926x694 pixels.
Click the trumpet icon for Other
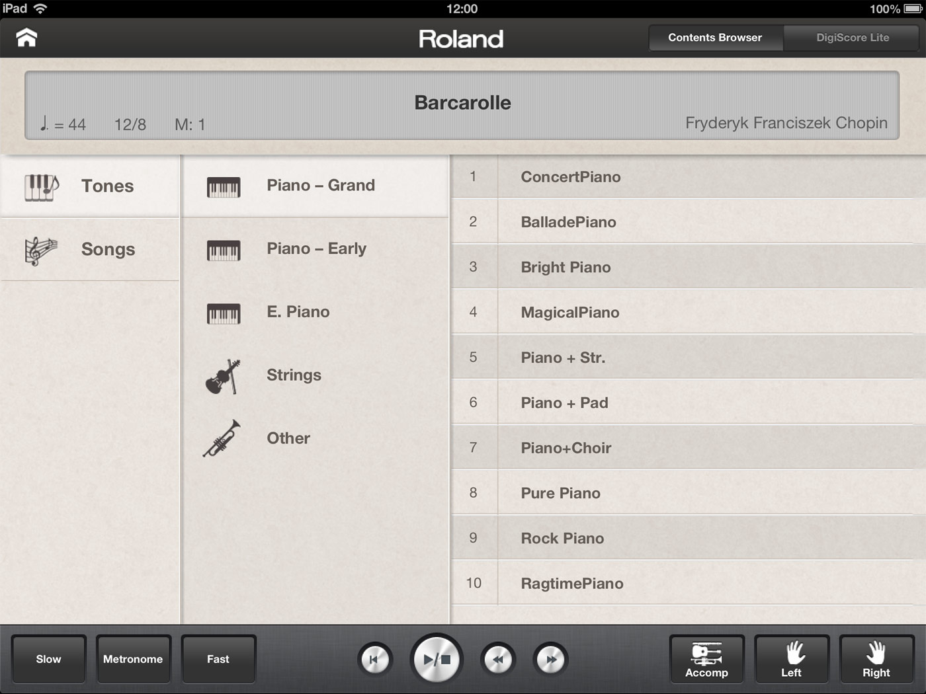point(222,439)
